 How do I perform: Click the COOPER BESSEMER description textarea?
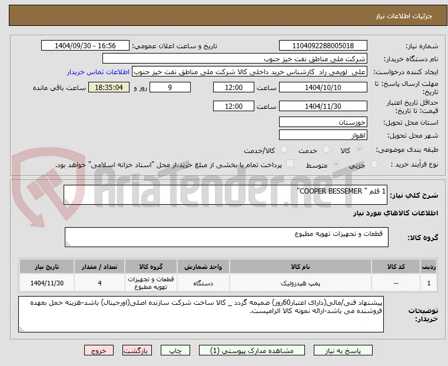[x=225, y=195]
